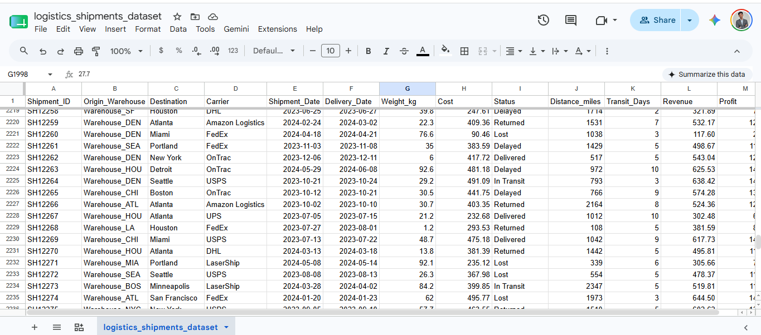
Task: Increase font size plus button
Action: pos(348,51)
